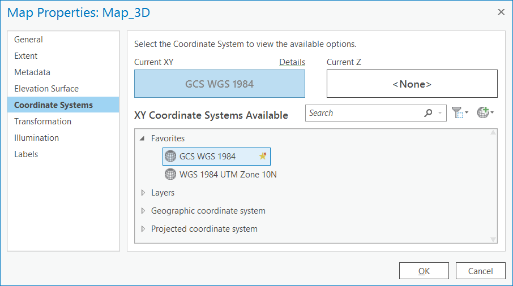Click the globe icon beside GCS WGS 1984
The image size is (513, 286).
[x=170, y=157]
